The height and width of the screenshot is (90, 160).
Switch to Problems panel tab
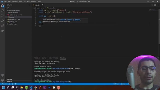click(37, 58)
